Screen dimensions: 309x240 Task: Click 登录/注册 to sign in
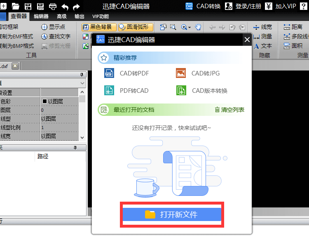pyautogui.click(x=243, y=6)
